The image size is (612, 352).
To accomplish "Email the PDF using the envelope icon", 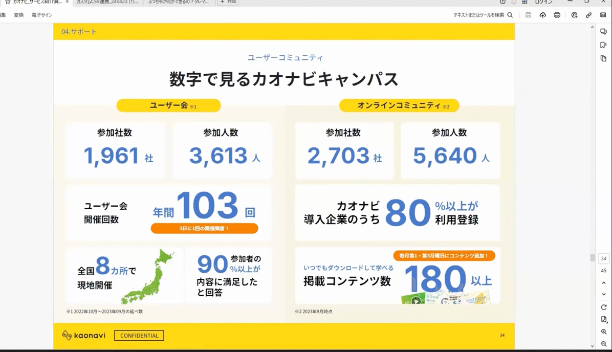I will (x=603, y=15).
